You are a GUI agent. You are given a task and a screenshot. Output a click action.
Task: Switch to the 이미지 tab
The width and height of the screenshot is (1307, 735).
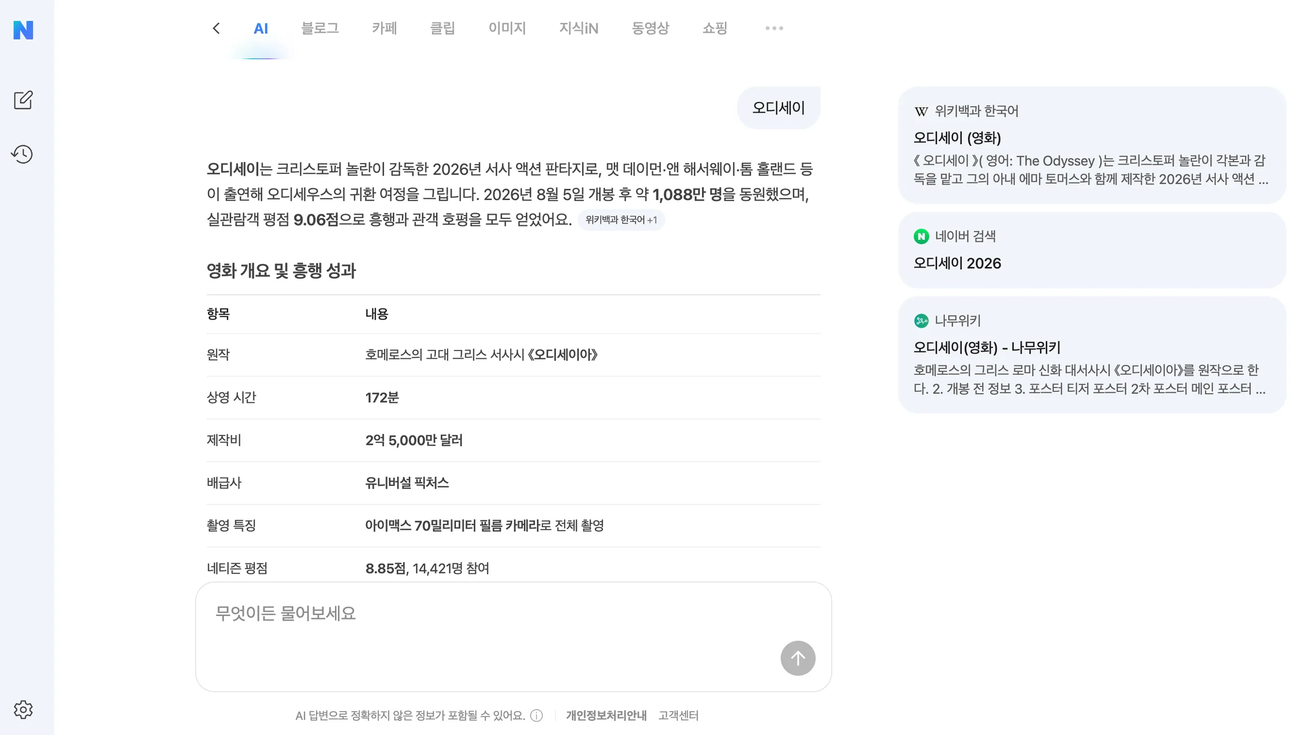507,28
